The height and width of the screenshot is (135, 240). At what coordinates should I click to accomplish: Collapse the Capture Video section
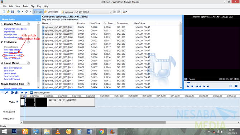pos(28,24)
